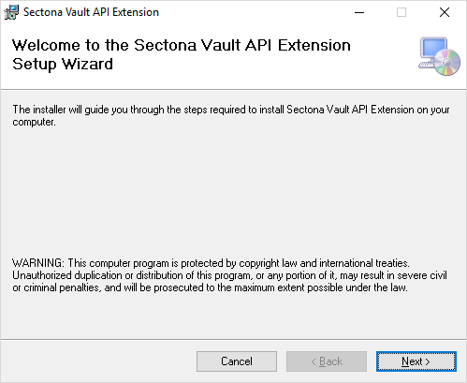Cancel the Sectona Vault installation
Image resolution: width=467 pixels, height=383 pixels.
237,361
